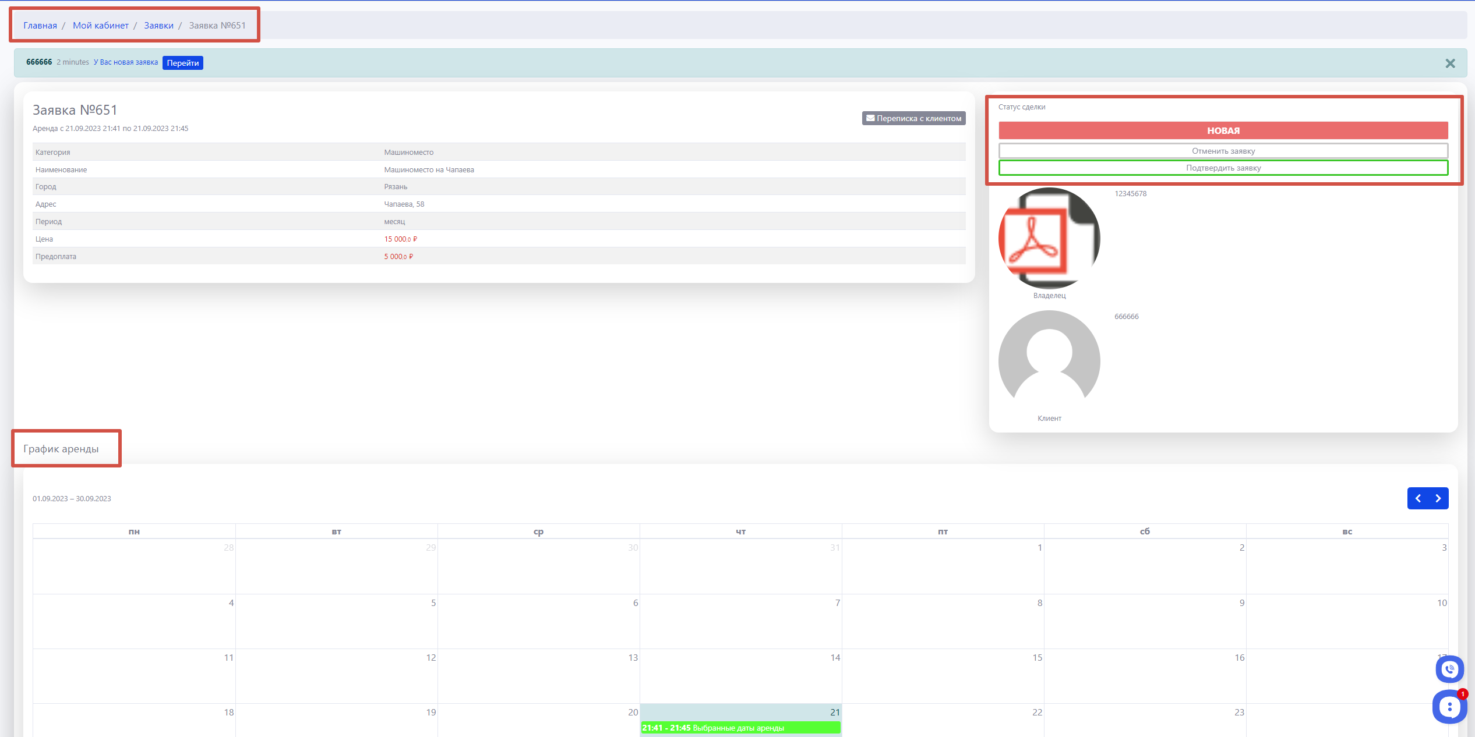Click the client's gray avatar icon
1475x737 pixels.
[1049, 361]
